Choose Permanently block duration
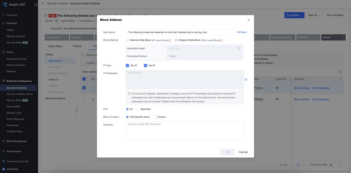The image size is (351, 173). [127, 117]
